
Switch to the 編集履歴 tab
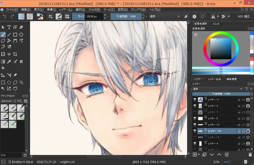pyautogui.click(x=231, y=79)
